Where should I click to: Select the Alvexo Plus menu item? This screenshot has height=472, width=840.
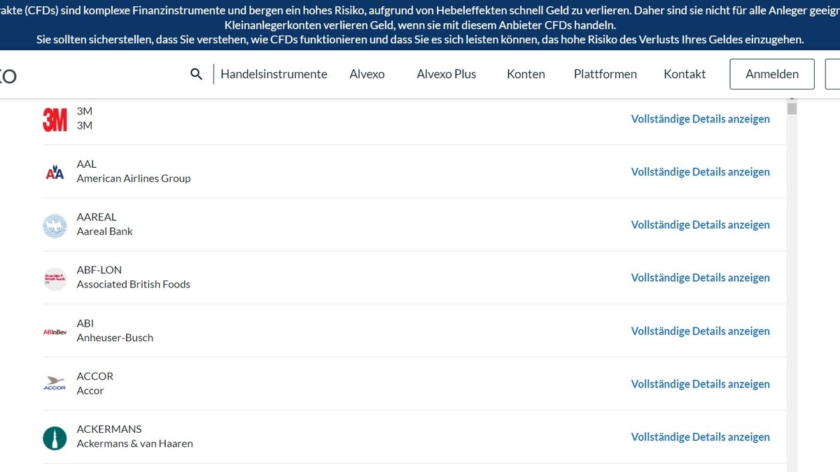[447, 73]
